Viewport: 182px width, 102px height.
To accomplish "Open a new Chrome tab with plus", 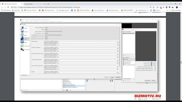I will click(48, 4).
